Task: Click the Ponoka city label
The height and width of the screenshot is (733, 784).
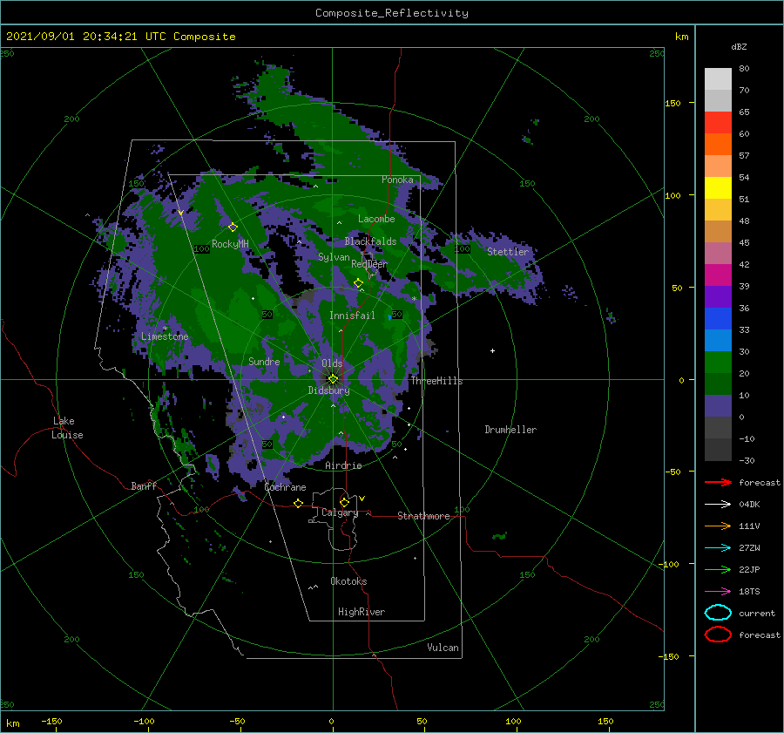Action: point(397,180)
